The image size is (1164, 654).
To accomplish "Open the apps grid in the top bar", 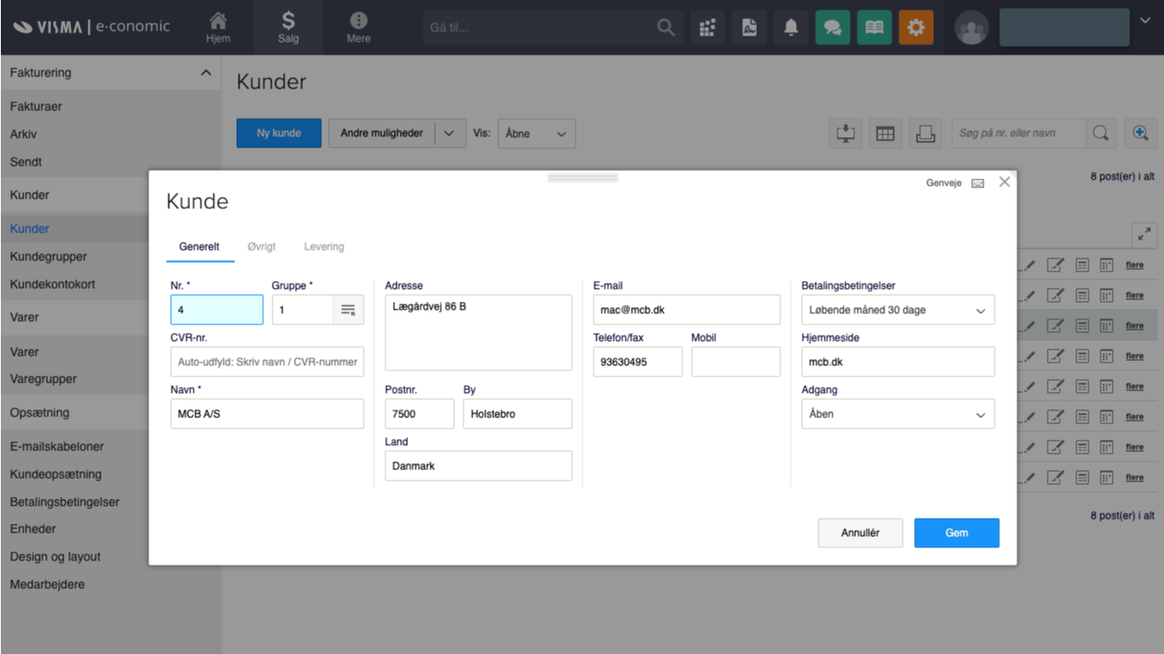I will click(707, 27).
